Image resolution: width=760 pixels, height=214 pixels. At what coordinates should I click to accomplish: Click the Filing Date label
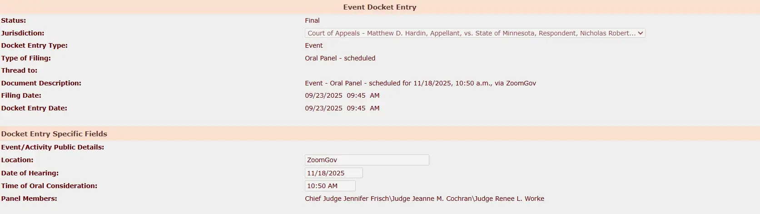pos(21,95)
